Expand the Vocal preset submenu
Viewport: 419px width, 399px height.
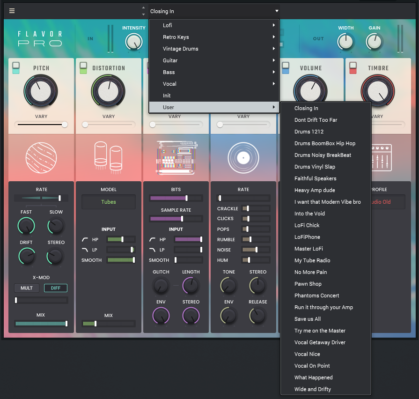click(214, 84)
